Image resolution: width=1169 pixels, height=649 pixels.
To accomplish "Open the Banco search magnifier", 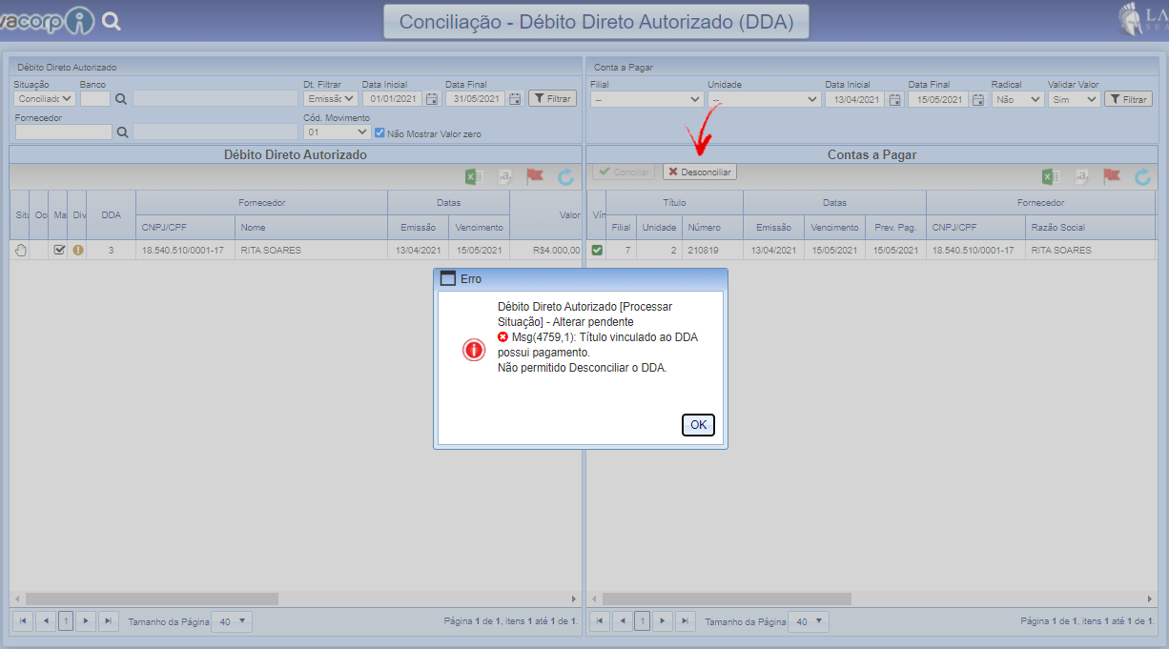I will click(x=121, y=98).
